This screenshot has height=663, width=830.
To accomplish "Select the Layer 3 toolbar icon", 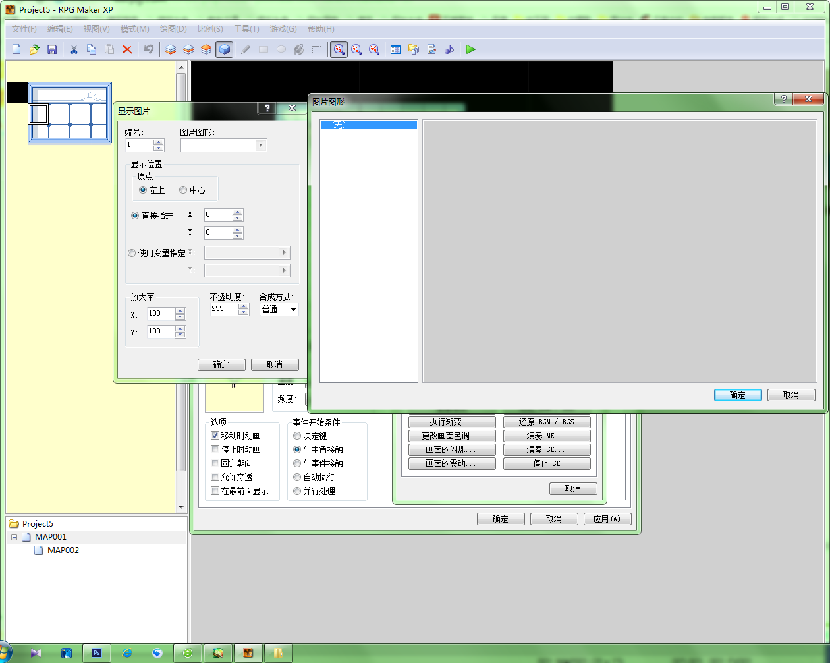I will (206, 49).
